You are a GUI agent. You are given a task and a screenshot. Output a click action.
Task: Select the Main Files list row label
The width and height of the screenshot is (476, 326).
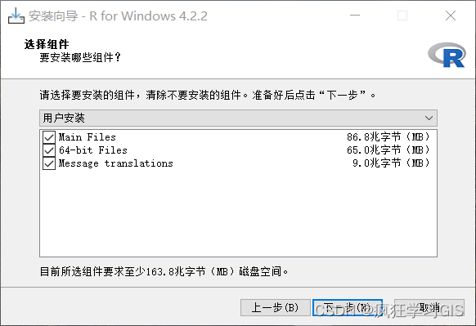(x=88, y=137)
